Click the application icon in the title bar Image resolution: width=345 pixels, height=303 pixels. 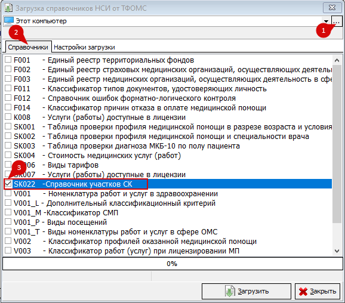coord(8,8)
